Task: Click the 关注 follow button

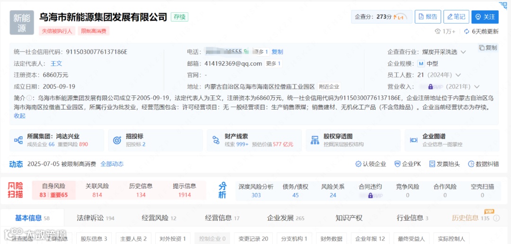Action: click(x=485, y=17)
